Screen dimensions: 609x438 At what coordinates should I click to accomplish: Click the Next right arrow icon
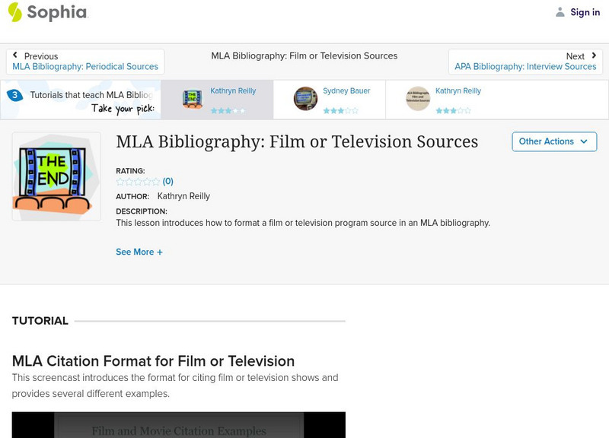coord(594,56)
